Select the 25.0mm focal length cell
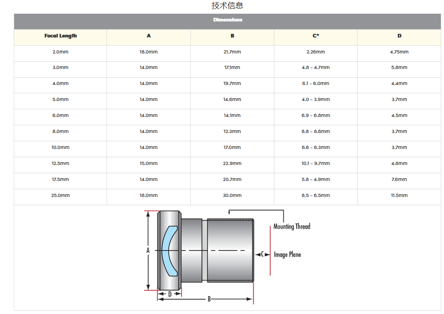 [x=60, y=196]
